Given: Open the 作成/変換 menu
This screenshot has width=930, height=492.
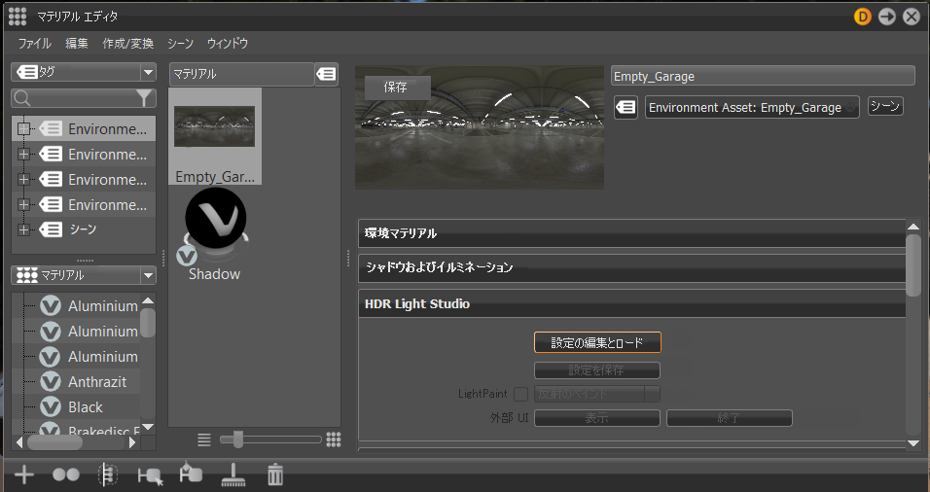Looking at the screenshot, I should coord(127,44).
